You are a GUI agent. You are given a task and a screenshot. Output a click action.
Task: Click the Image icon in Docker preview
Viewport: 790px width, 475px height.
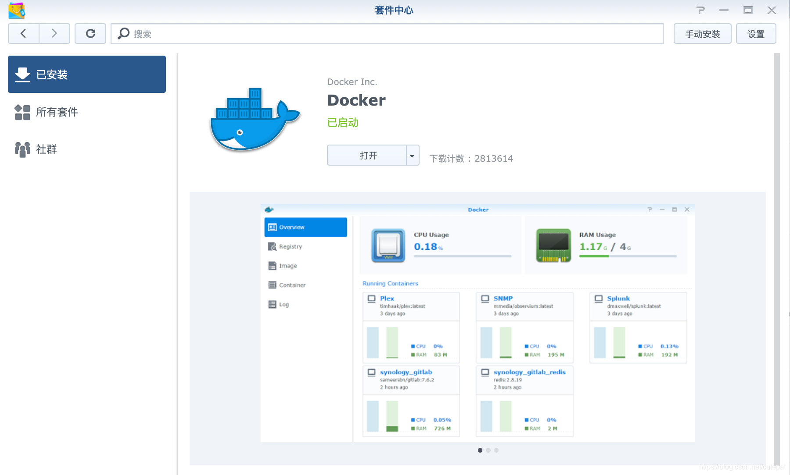pyautogui.click(x=272, y=266)
